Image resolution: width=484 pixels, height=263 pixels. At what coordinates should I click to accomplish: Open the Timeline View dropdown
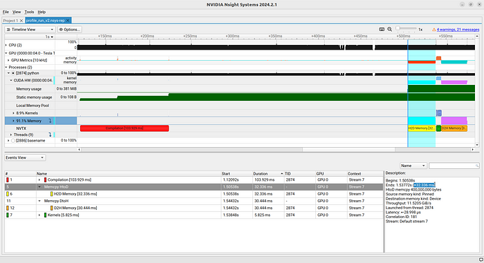tap(30, 30)
